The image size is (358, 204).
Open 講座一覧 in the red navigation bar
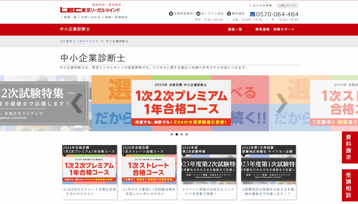tap(235, 29)
